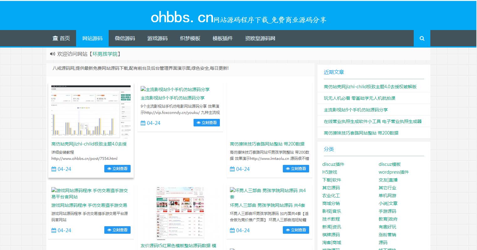
Task: Click the 立刻查看 button on 游戏网站源码程序 post
Action: [117, 230]
